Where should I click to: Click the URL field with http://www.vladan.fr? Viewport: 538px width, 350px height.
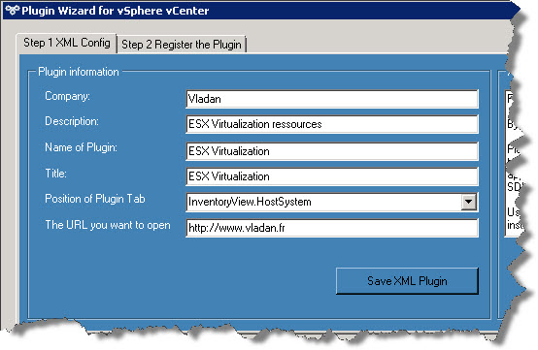pos(332,228)
